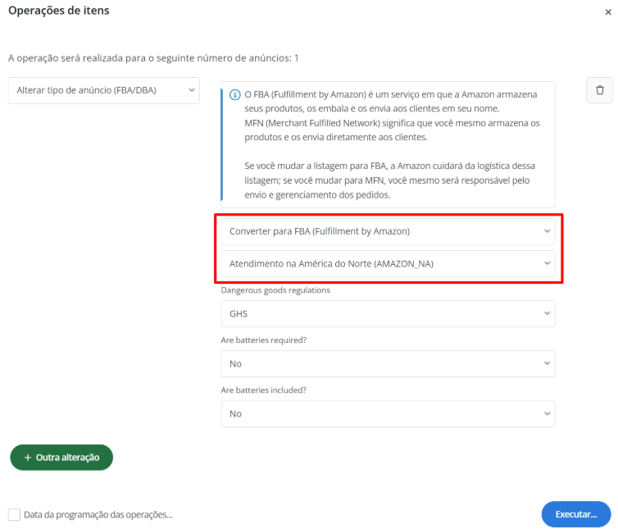Click the FBA and MFN explanation text
Screen dimensions: 618x529
click(391, 144)
